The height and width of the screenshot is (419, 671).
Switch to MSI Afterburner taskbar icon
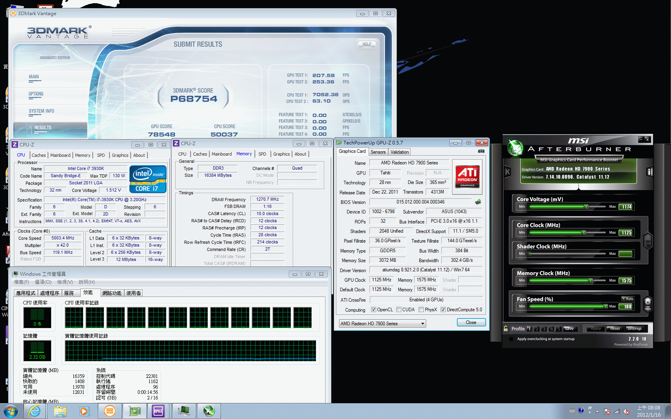[x=209, y=411]
